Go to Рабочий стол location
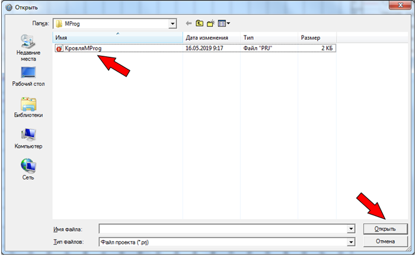Screen dimensions: 415x255 coord(28,76)
